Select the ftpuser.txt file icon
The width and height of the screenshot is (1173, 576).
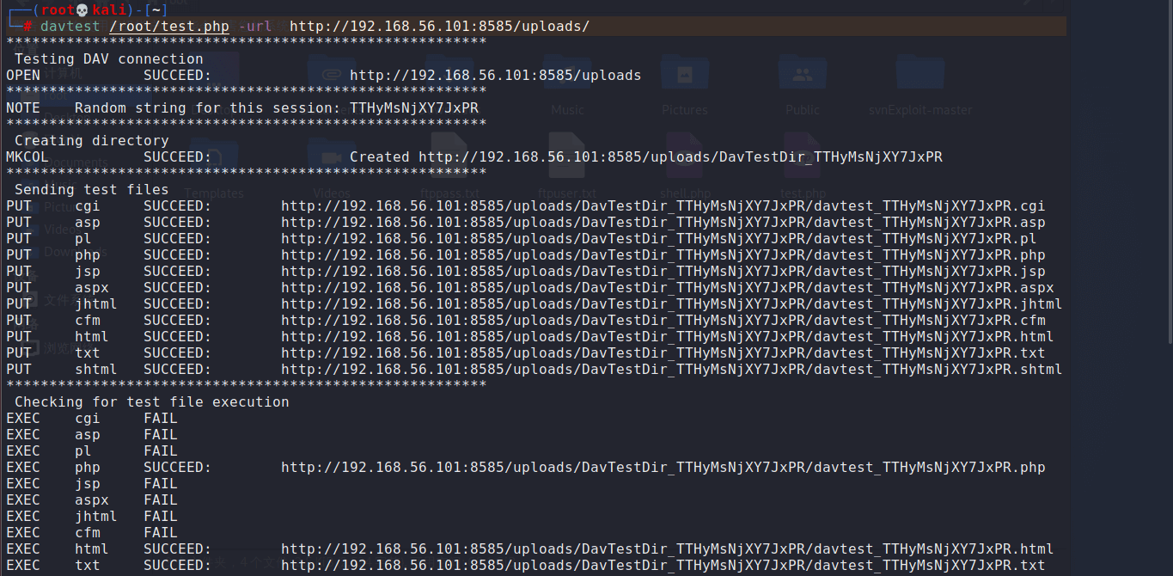567,156
